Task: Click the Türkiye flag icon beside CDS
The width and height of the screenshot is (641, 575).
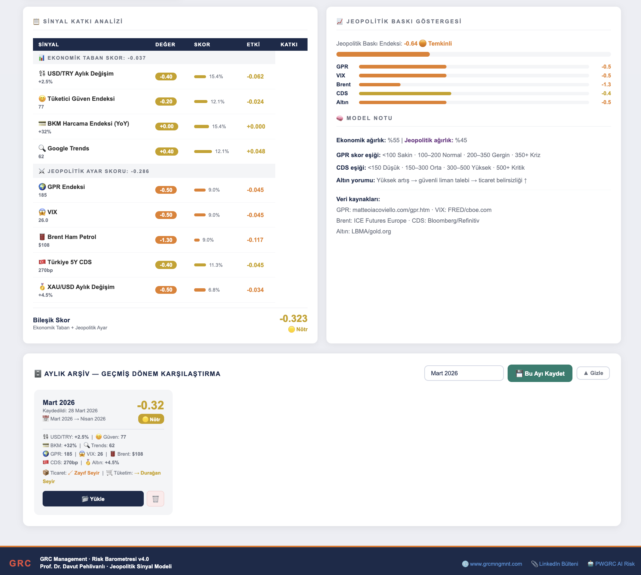Action: coord(42,262)
